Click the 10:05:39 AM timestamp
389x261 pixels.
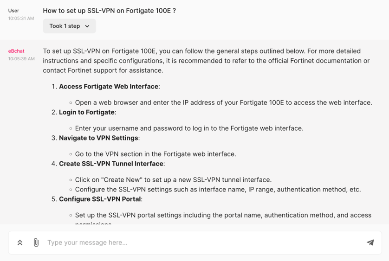coord(21,59)
